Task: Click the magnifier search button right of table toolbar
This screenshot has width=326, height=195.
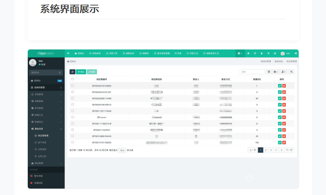Action: pos(291,72)
